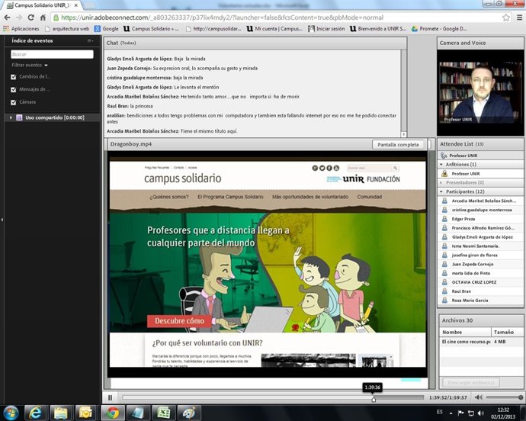Open the Chrome menu icon
526x421 pixels.
click(518, 17)
